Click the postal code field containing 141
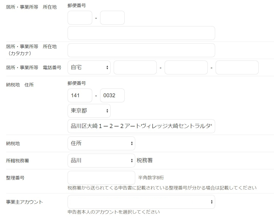Image resolution: width=274 pixels, height=217 pixels. [80, 95]
